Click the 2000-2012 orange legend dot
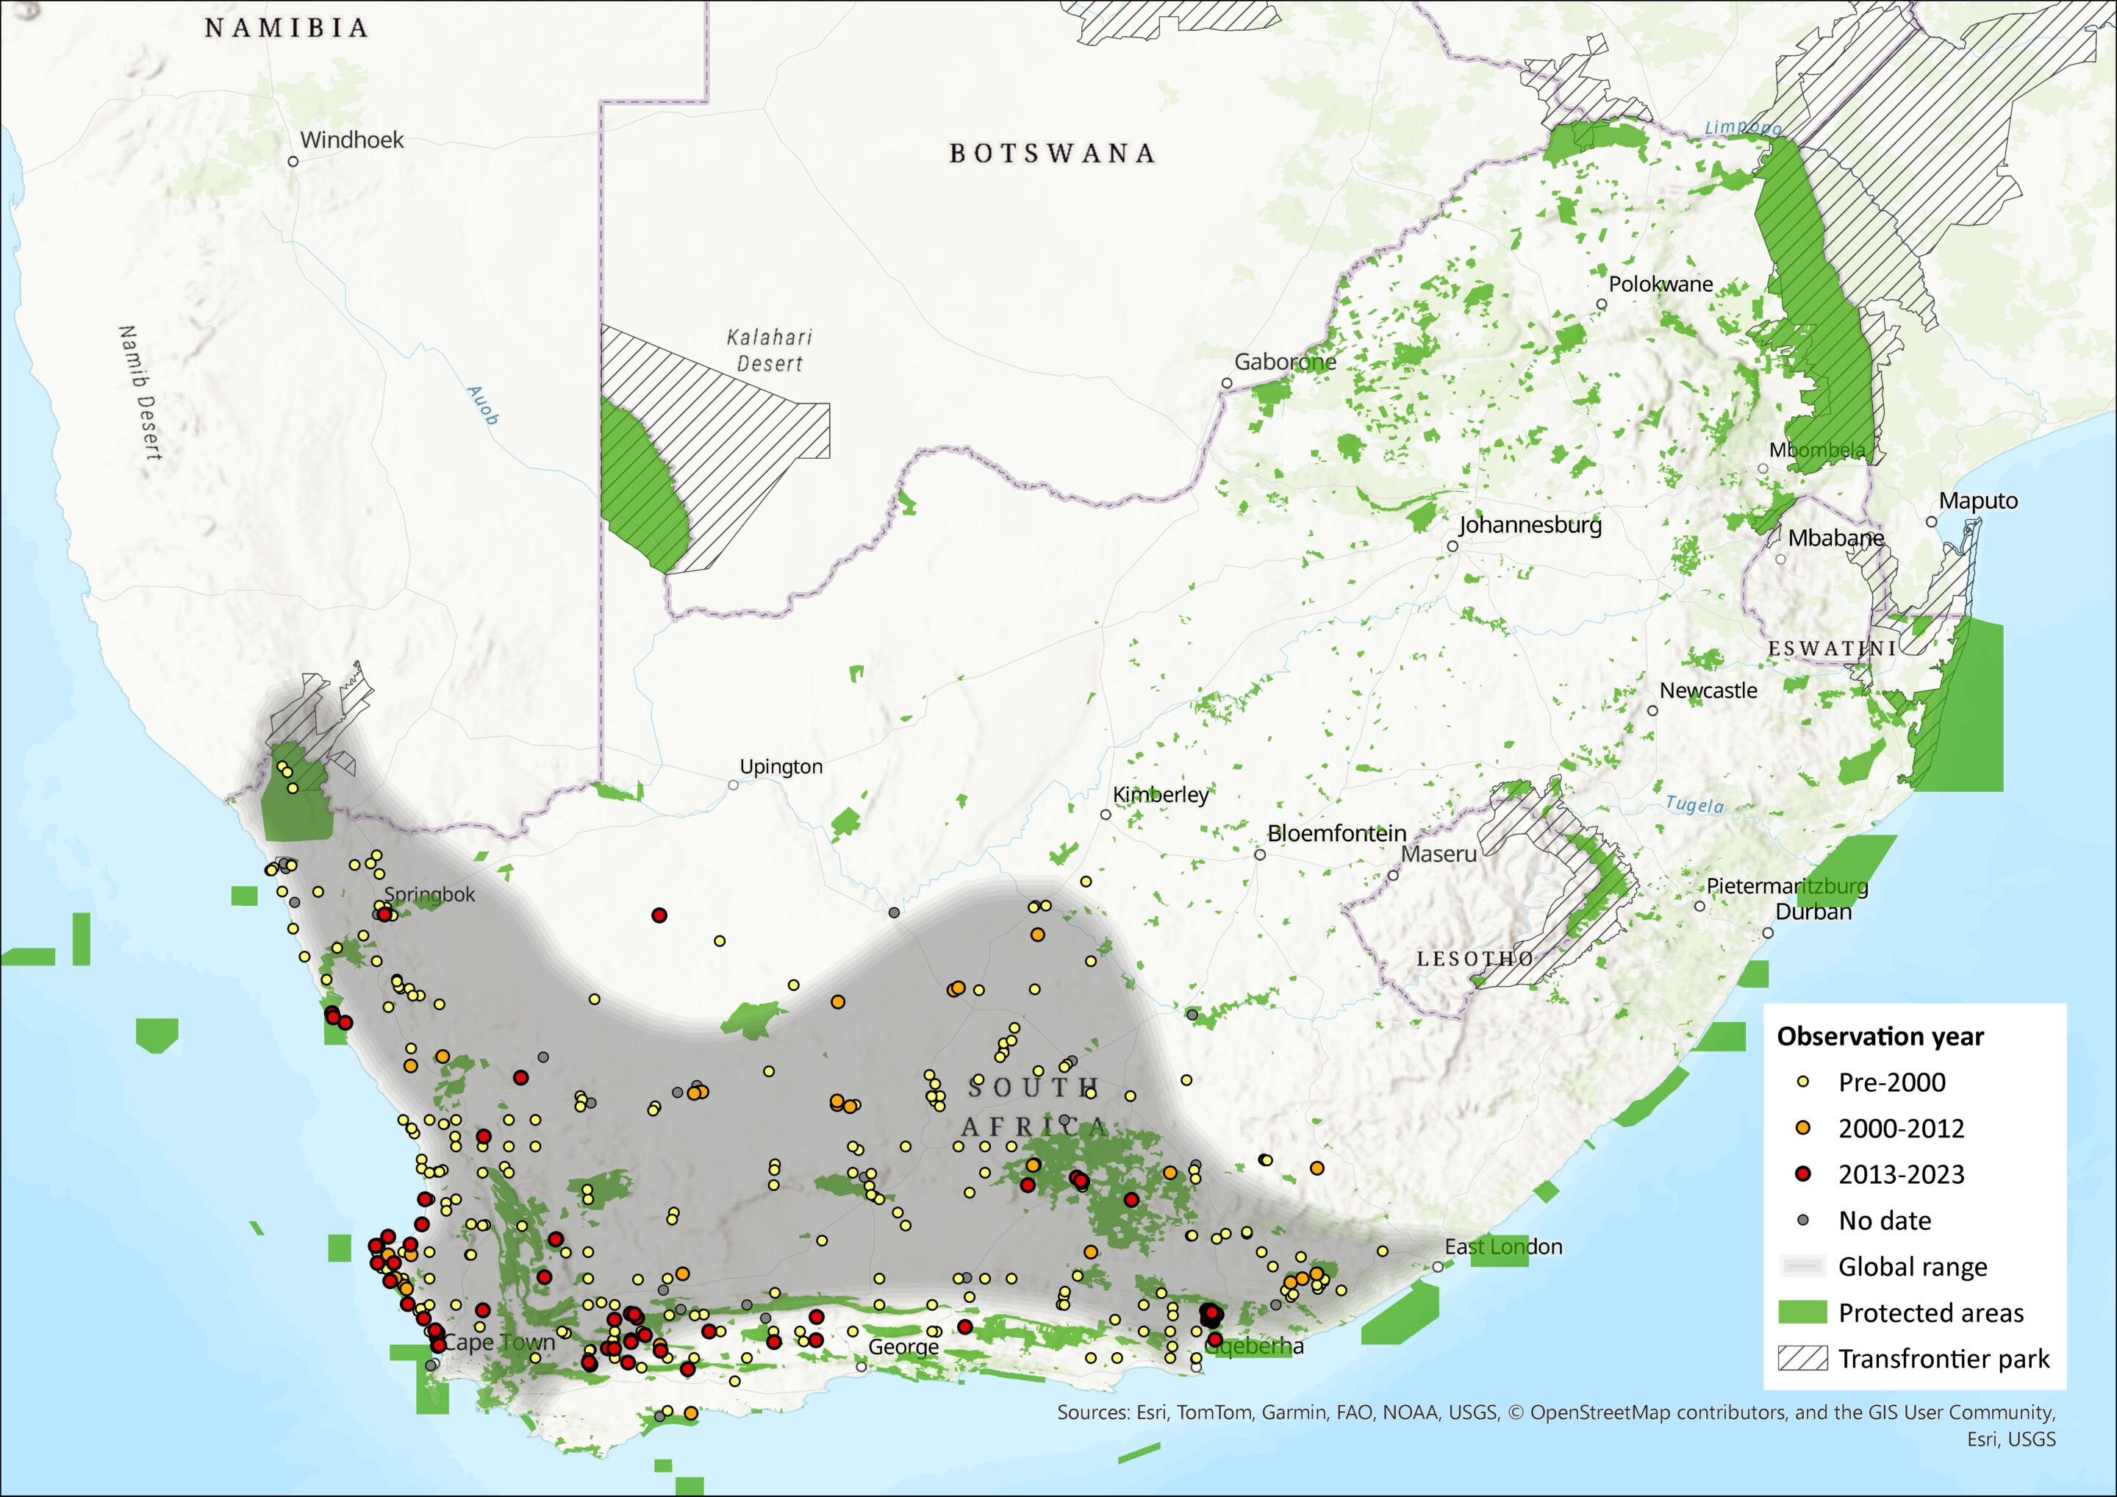This screenshot has height=1497, width=2117. point(1804,1128)
